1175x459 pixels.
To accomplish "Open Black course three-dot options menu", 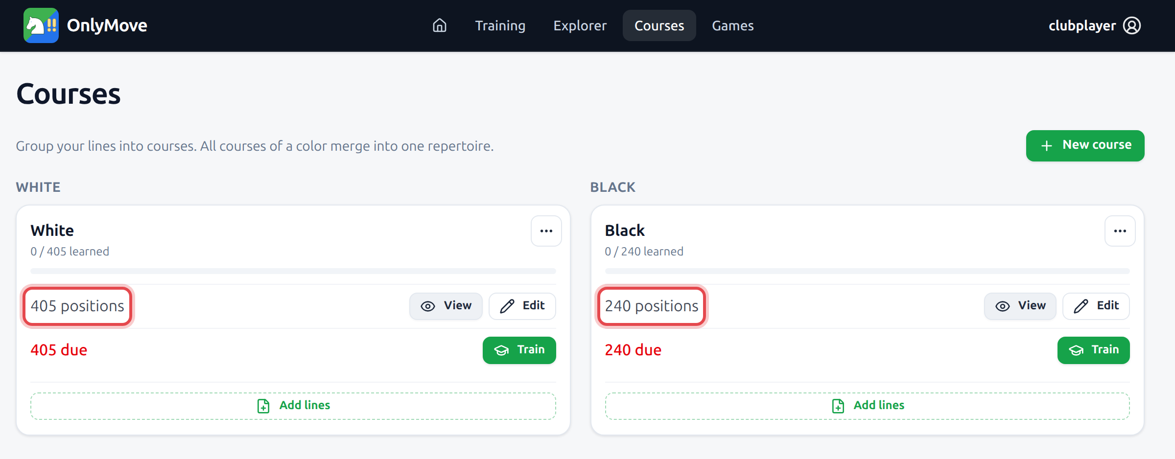I will pos(1120,231).
